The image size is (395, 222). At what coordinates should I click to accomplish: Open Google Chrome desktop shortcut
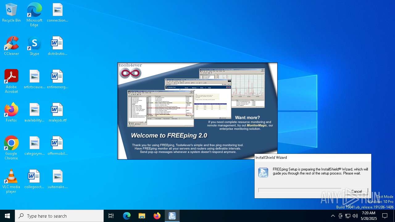pyautogui.click(x=11, y=148)
